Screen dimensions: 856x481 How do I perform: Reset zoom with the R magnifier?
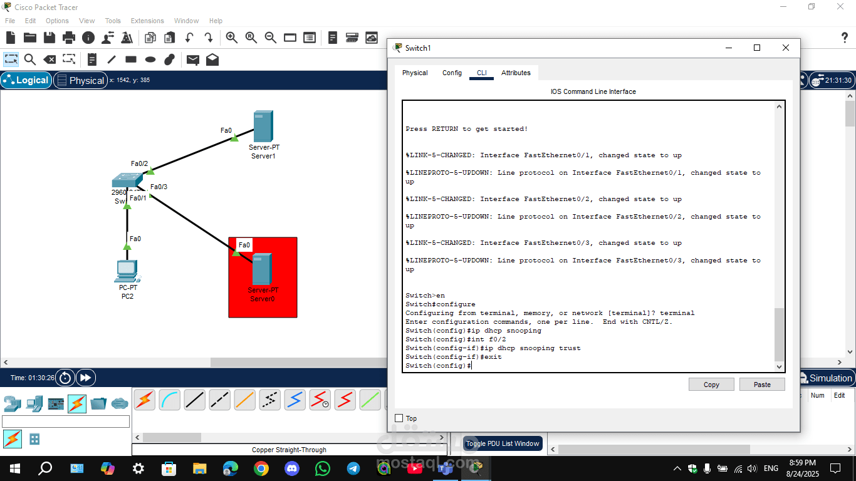tap(251, 38)
